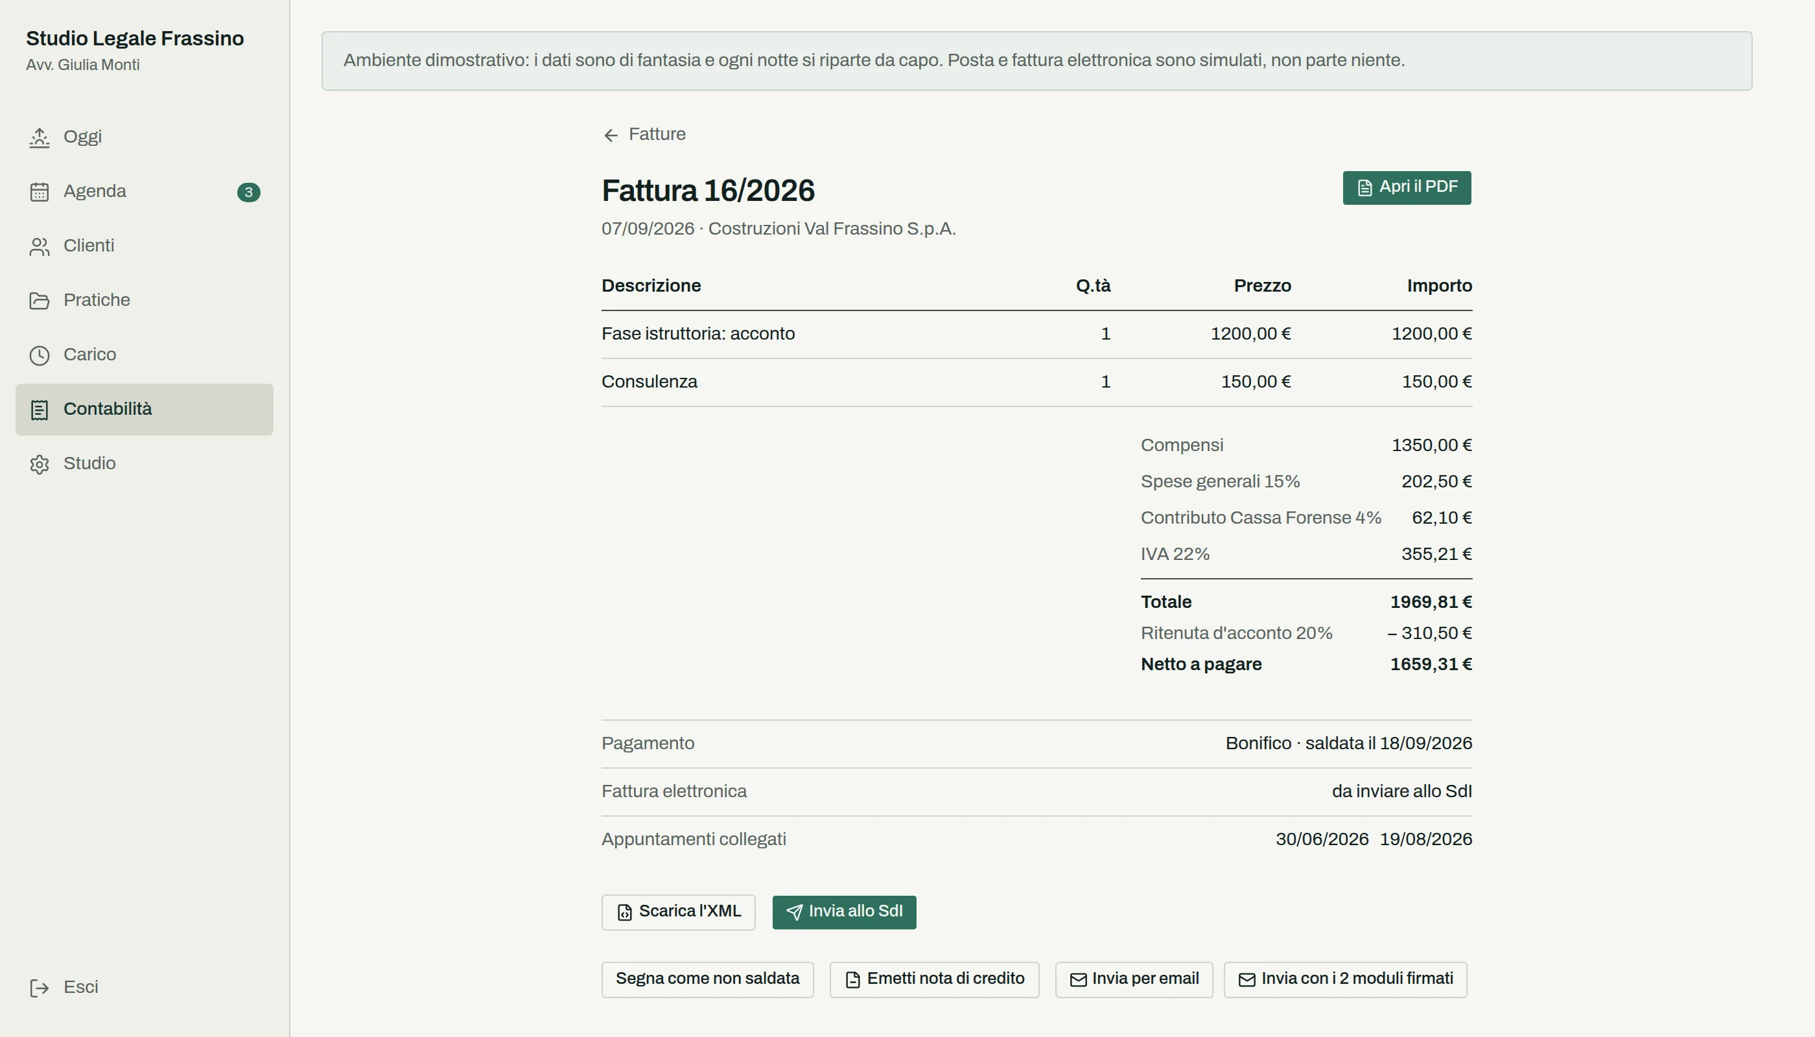Click the file icon in Scarica l'XML
The image size is (1815, 1037).
click(624, 913)
